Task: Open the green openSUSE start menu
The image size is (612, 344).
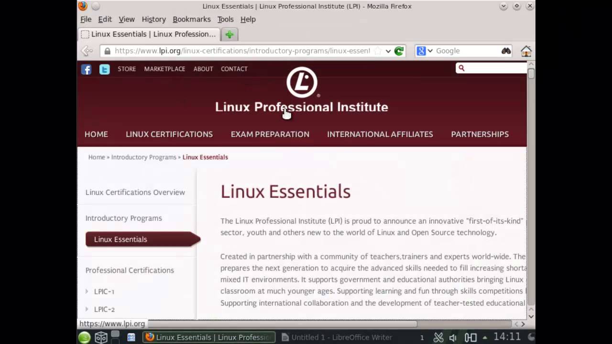Action: click(84, 337)
